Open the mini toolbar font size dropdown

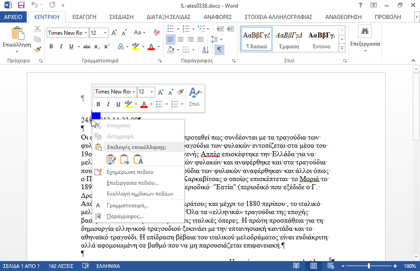click(152, 92)
